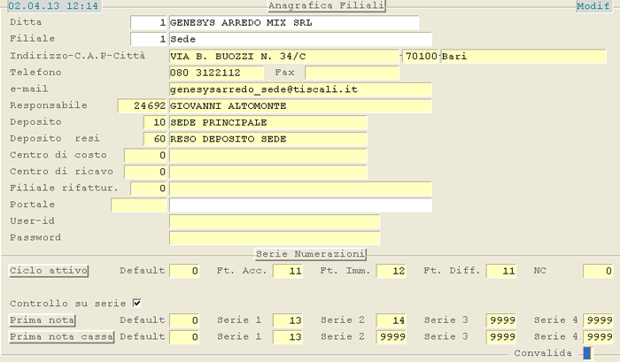Select the Deposito description SEDE PRINCIPALE

point(267,122)
